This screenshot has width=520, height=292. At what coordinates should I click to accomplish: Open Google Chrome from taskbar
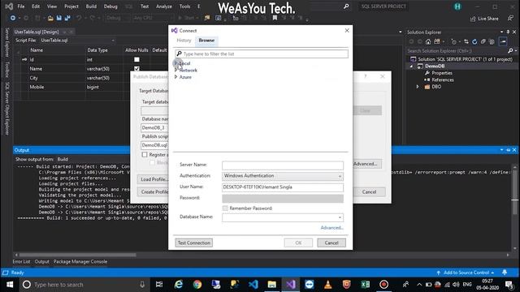(197, 285)
